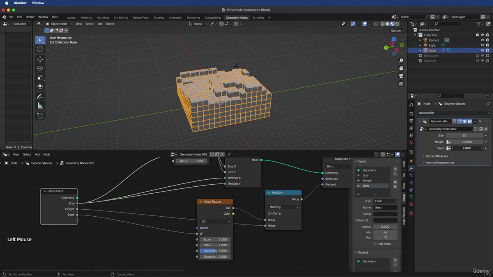The image size is (493, 277).
Task: Enable the Base Layer collection checkbox
Action: point(477,55)
